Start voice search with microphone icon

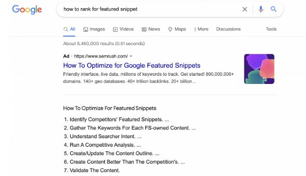click(261, 9)
